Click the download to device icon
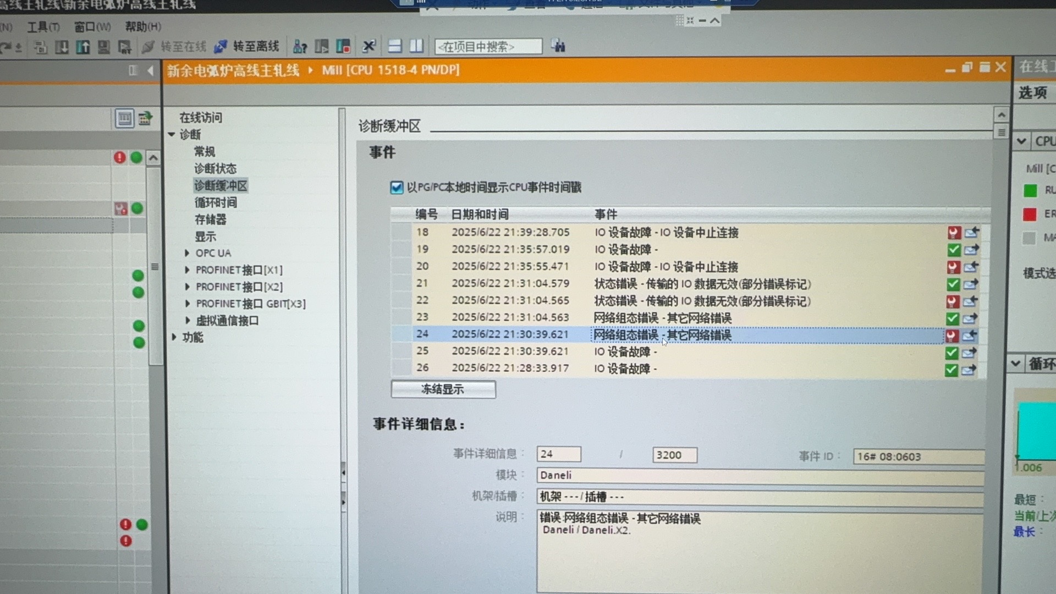The width and height of the screenshot is (1056, 594). tap(62, 47)
